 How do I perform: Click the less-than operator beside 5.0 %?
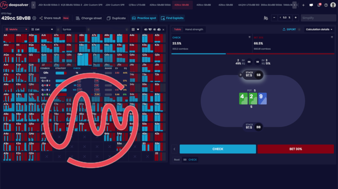click(x=280, y=18)
